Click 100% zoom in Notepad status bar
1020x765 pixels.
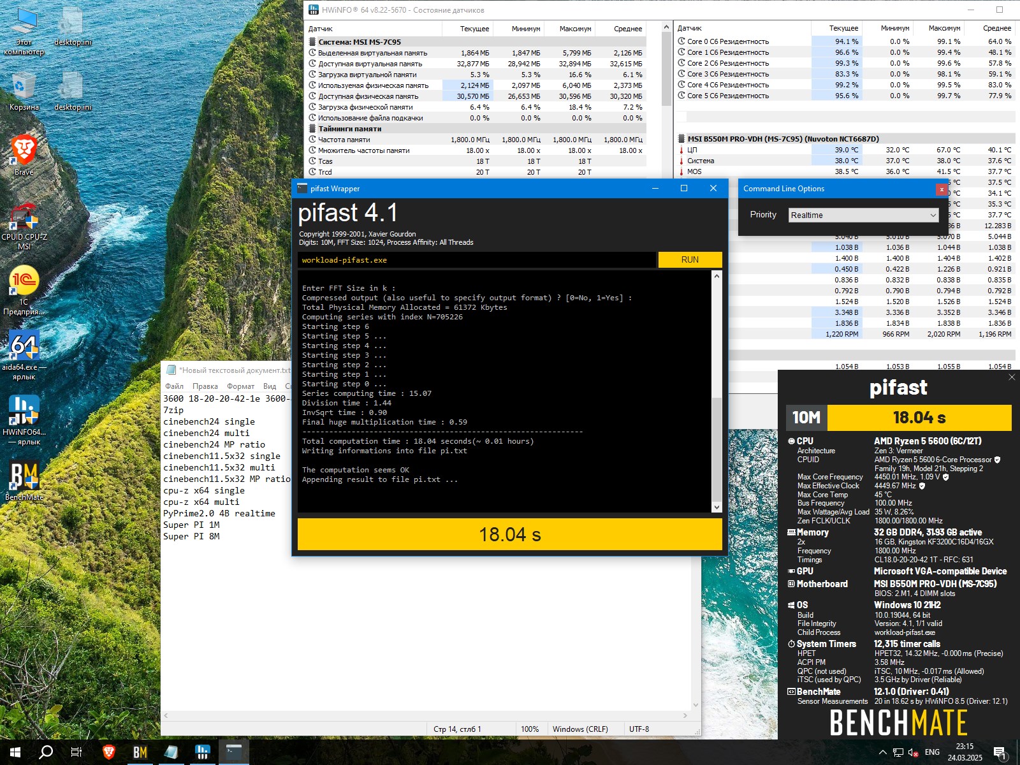coord(530,729)
